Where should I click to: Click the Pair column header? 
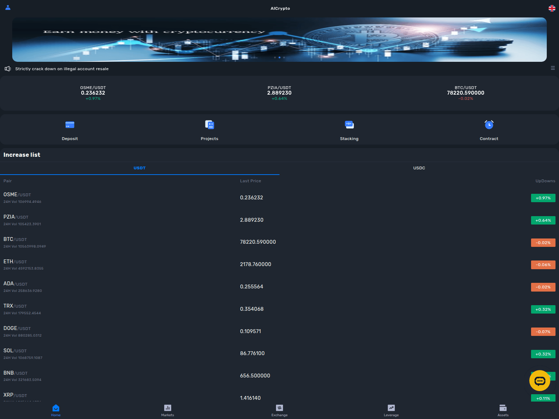8,181
